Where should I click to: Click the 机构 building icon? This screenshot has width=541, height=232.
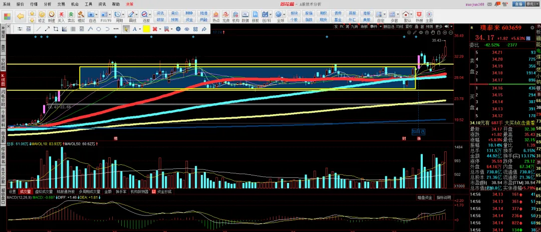[235, 14]
